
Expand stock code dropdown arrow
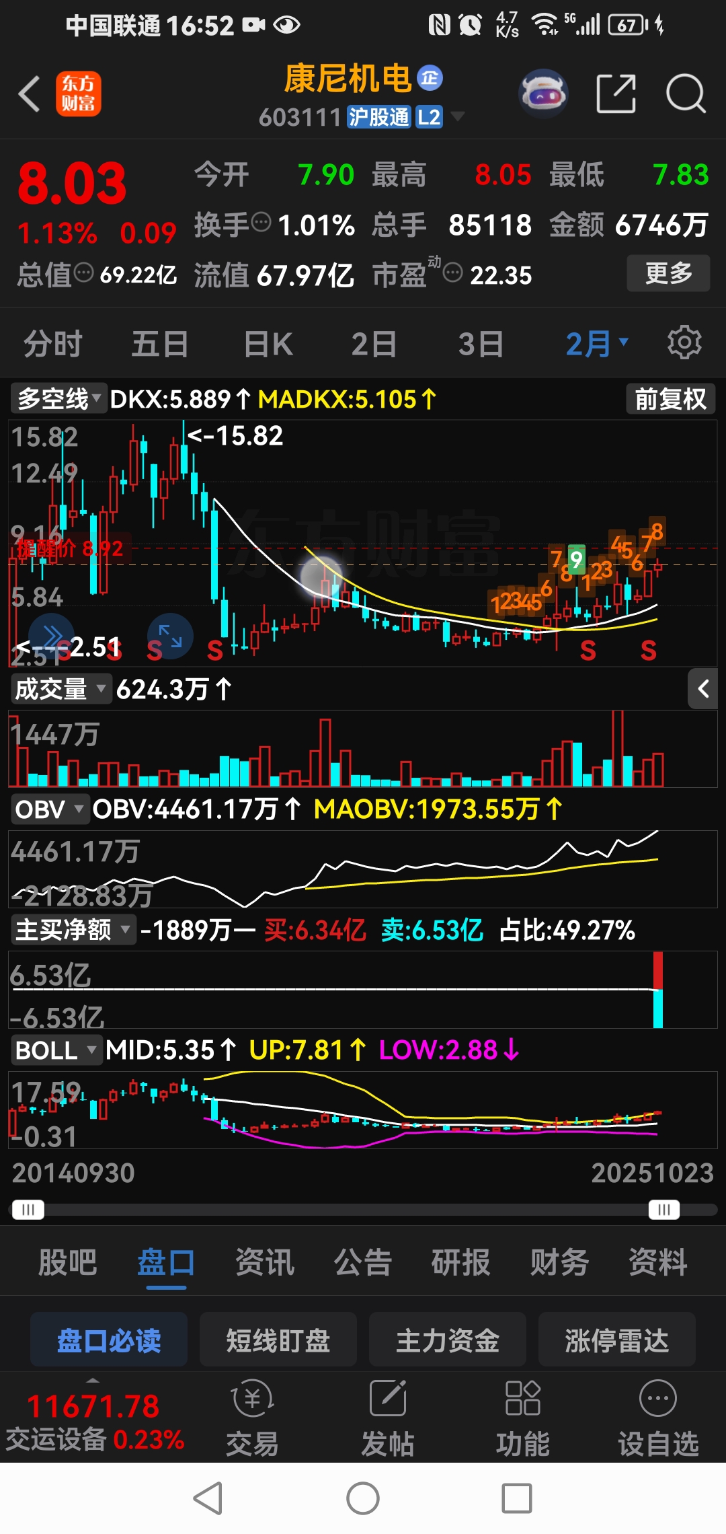[458, 116]
